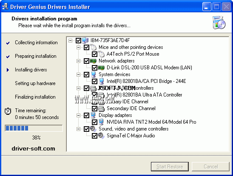Click the installer CD box icon in the header
Image resolution: width=233 pixels, height=176 pixels.
(x=219, y=23)
